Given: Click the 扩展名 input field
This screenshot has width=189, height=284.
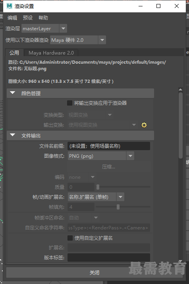Looking at the screenshot, I should (109, 248).
